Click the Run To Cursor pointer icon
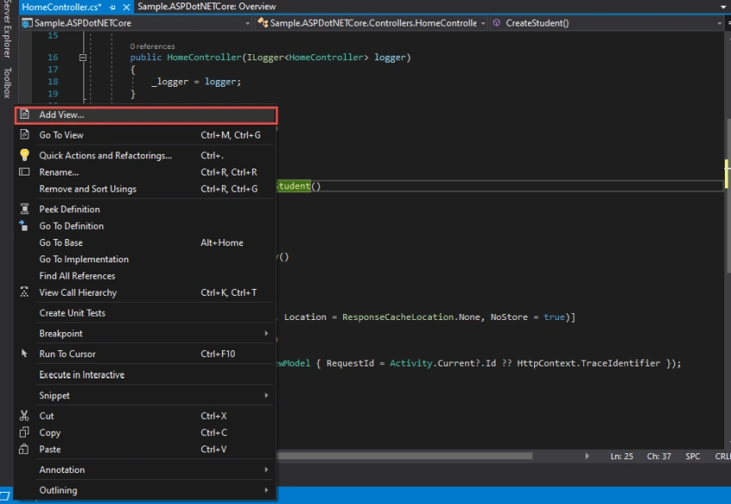Viewport: 731px width, 504px height. [x=24, y=353]
